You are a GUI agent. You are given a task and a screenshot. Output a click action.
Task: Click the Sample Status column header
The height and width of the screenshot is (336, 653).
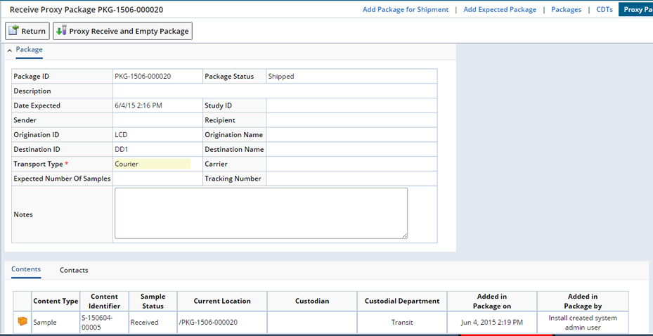[153, 301]
